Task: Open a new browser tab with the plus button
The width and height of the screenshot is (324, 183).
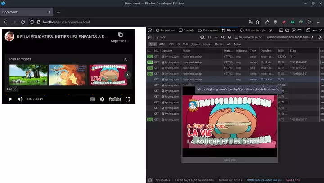Action: tap(58, 12)
